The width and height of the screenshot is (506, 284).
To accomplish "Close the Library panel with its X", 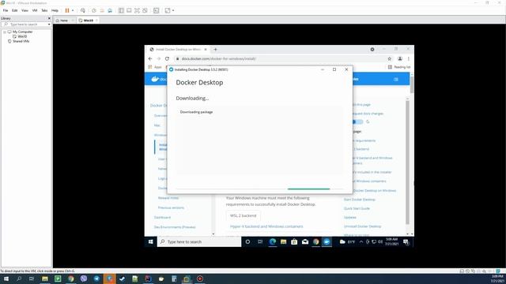I will (49, 18).
